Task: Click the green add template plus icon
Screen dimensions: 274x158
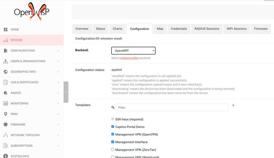Action: (x=233, y=106)
